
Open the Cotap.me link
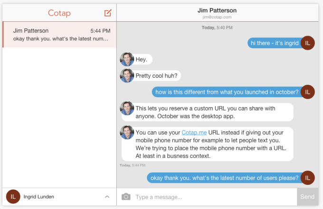pos(194,133)
